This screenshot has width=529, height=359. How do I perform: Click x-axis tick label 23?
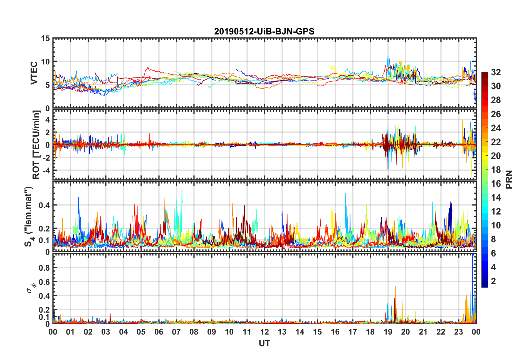(x=459, y=332)
